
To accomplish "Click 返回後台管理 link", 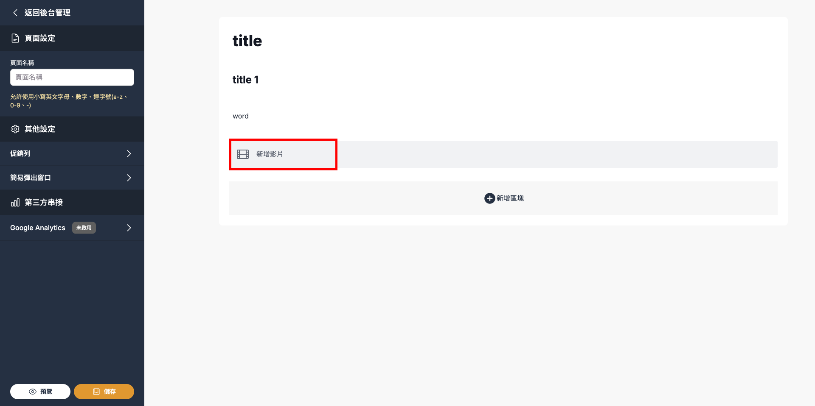I will click(x=48, y=13).
